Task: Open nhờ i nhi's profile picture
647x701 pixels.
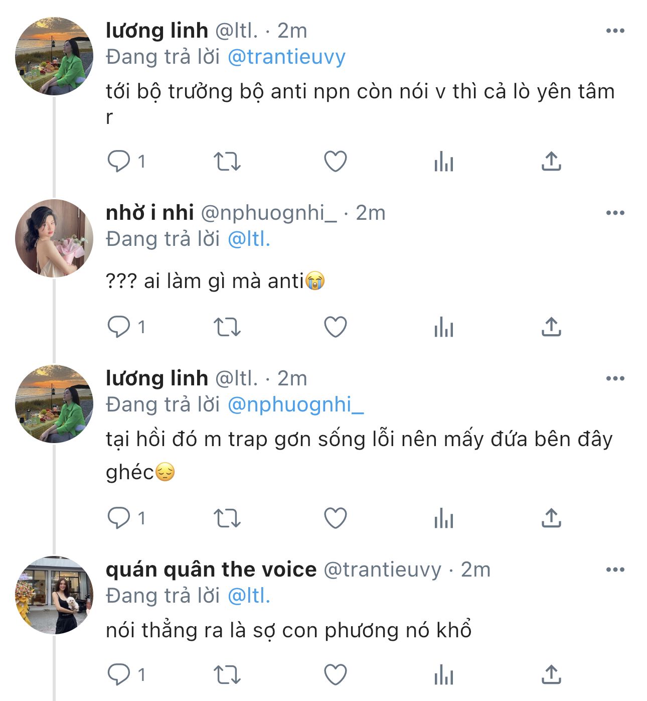Action: pos(54,238)
